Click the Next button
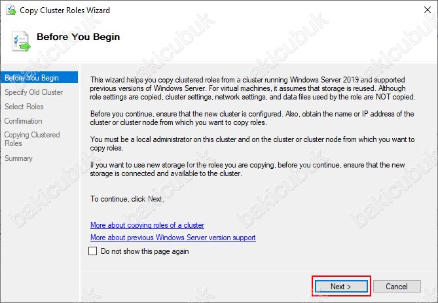Screen dimensions: 438x303 (341, 286)
